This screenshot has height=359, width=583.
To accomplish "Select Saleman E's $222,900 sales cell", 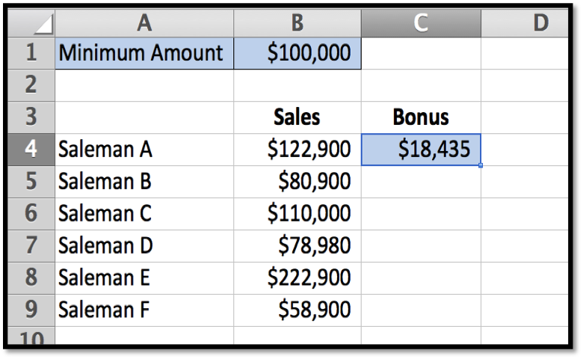I will coord(297,277).
